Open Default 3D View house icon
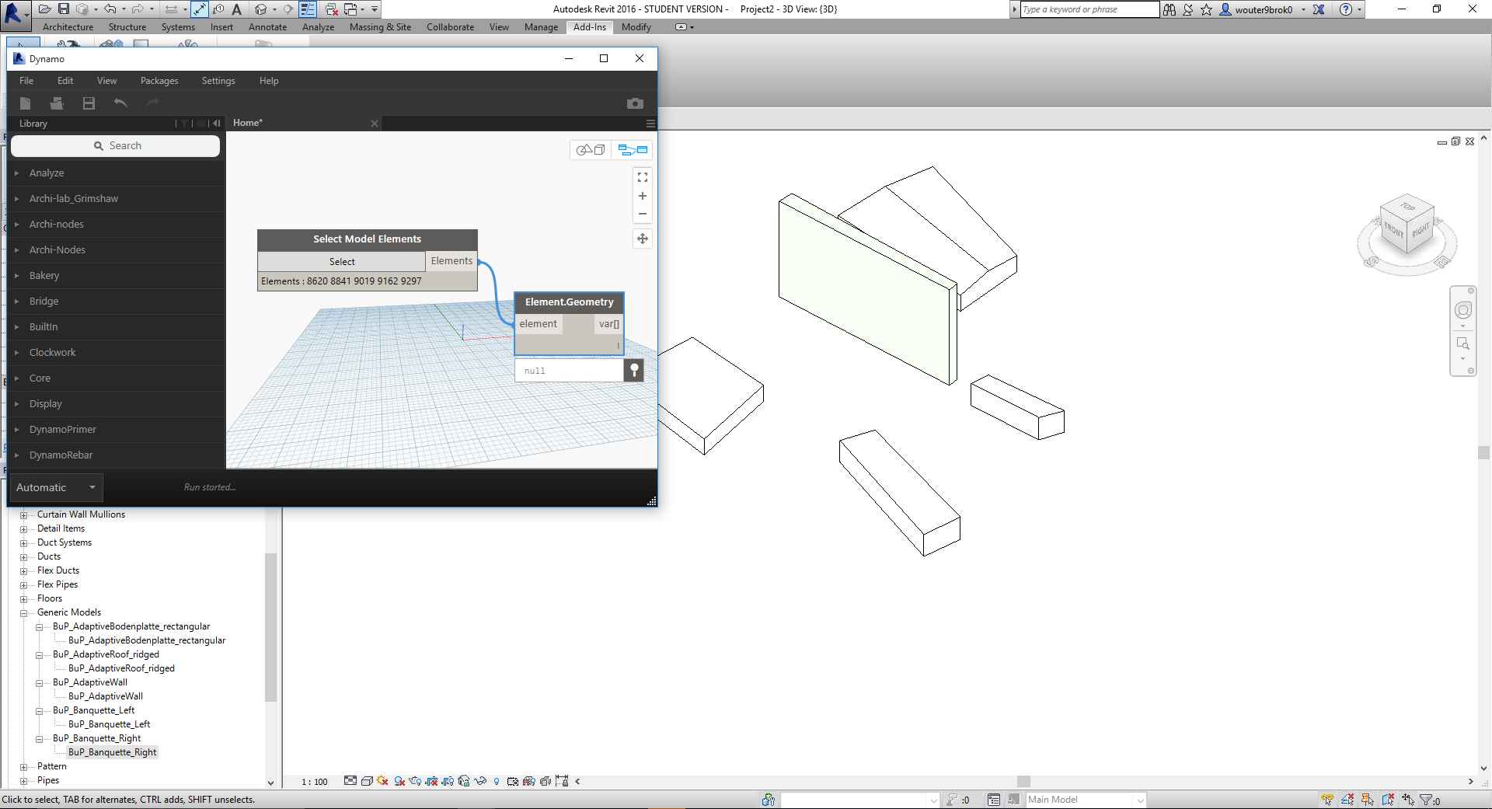The image size is (1492, 809). (x=261, y=9)
